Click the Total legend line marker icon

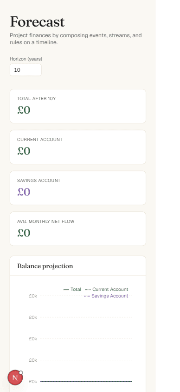66,290
